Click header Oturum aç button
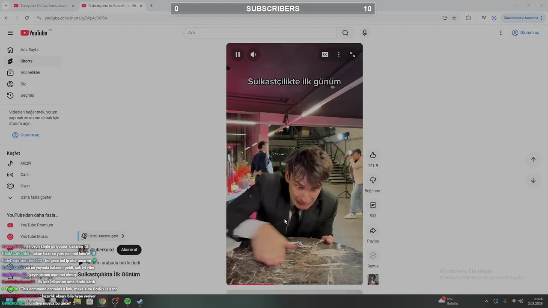This screenshot has width=548, height=308. pyautogui.click(x=525, y=33)
